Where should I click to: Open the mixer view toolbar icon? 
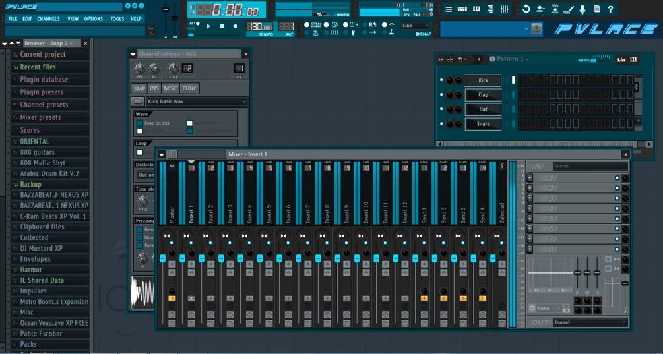coord(505,9)
